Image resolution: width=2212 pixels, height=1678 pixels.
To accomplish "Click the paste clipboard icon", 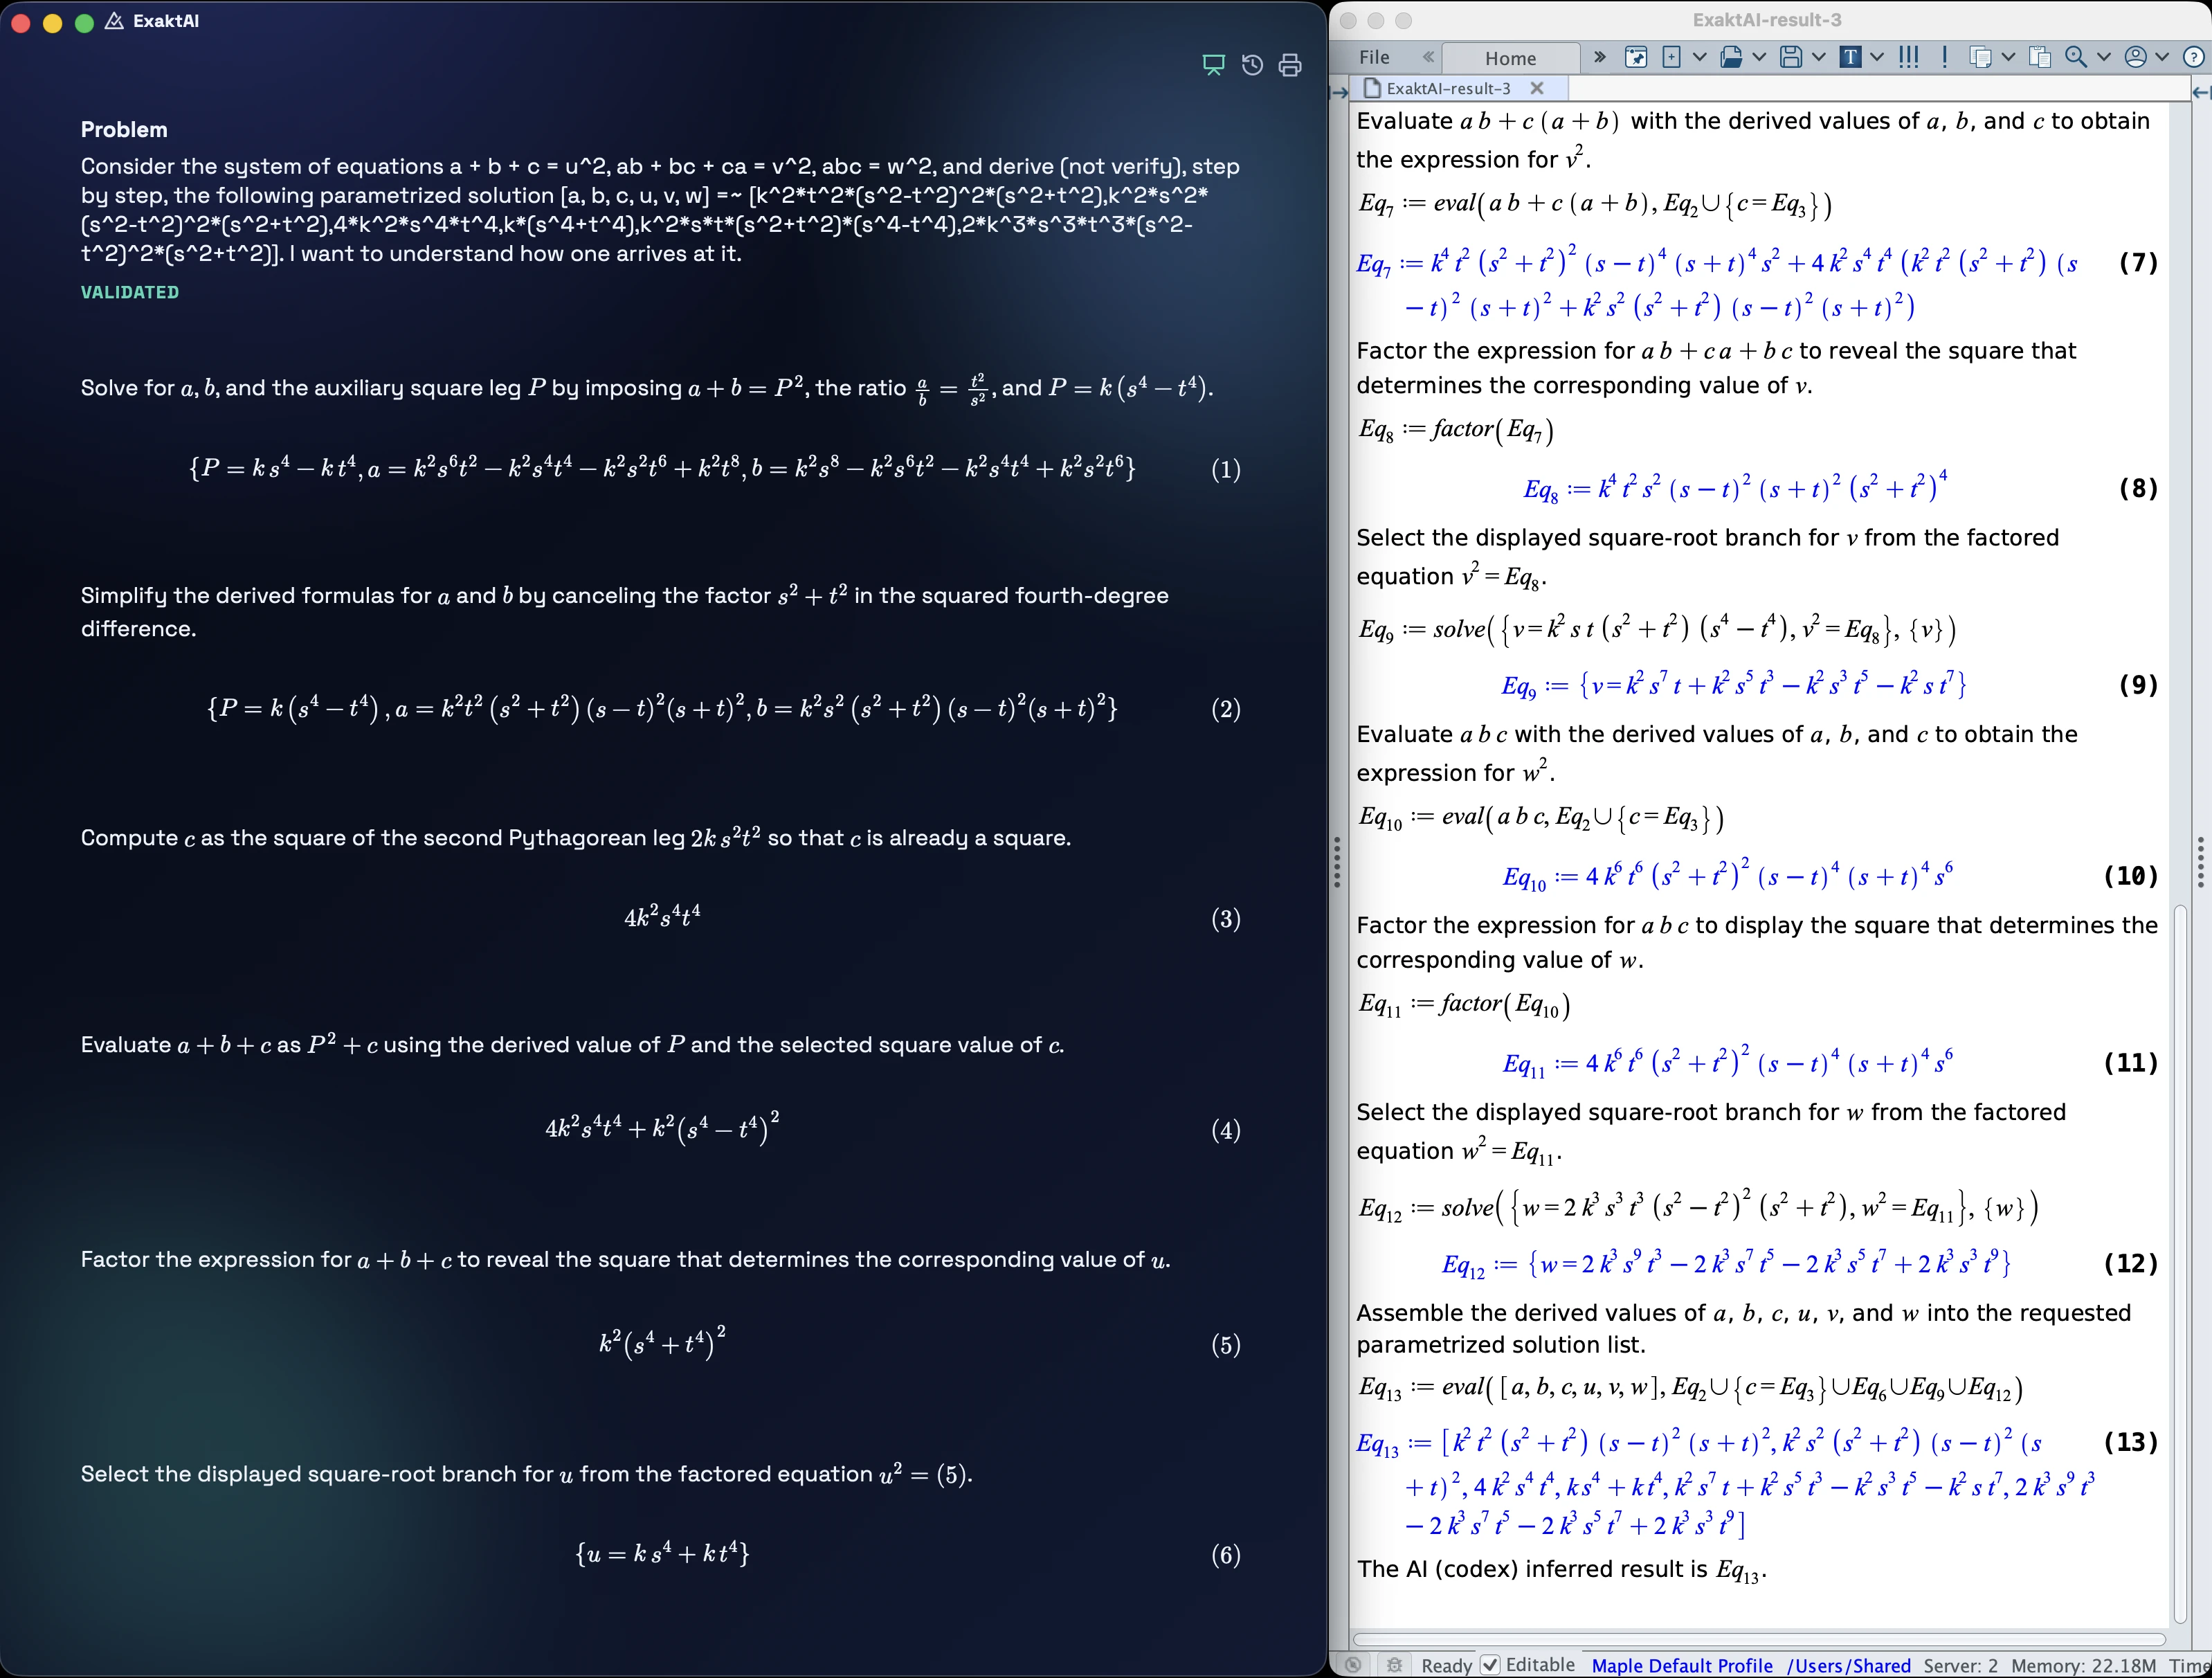I will (x=2040, y=57).
